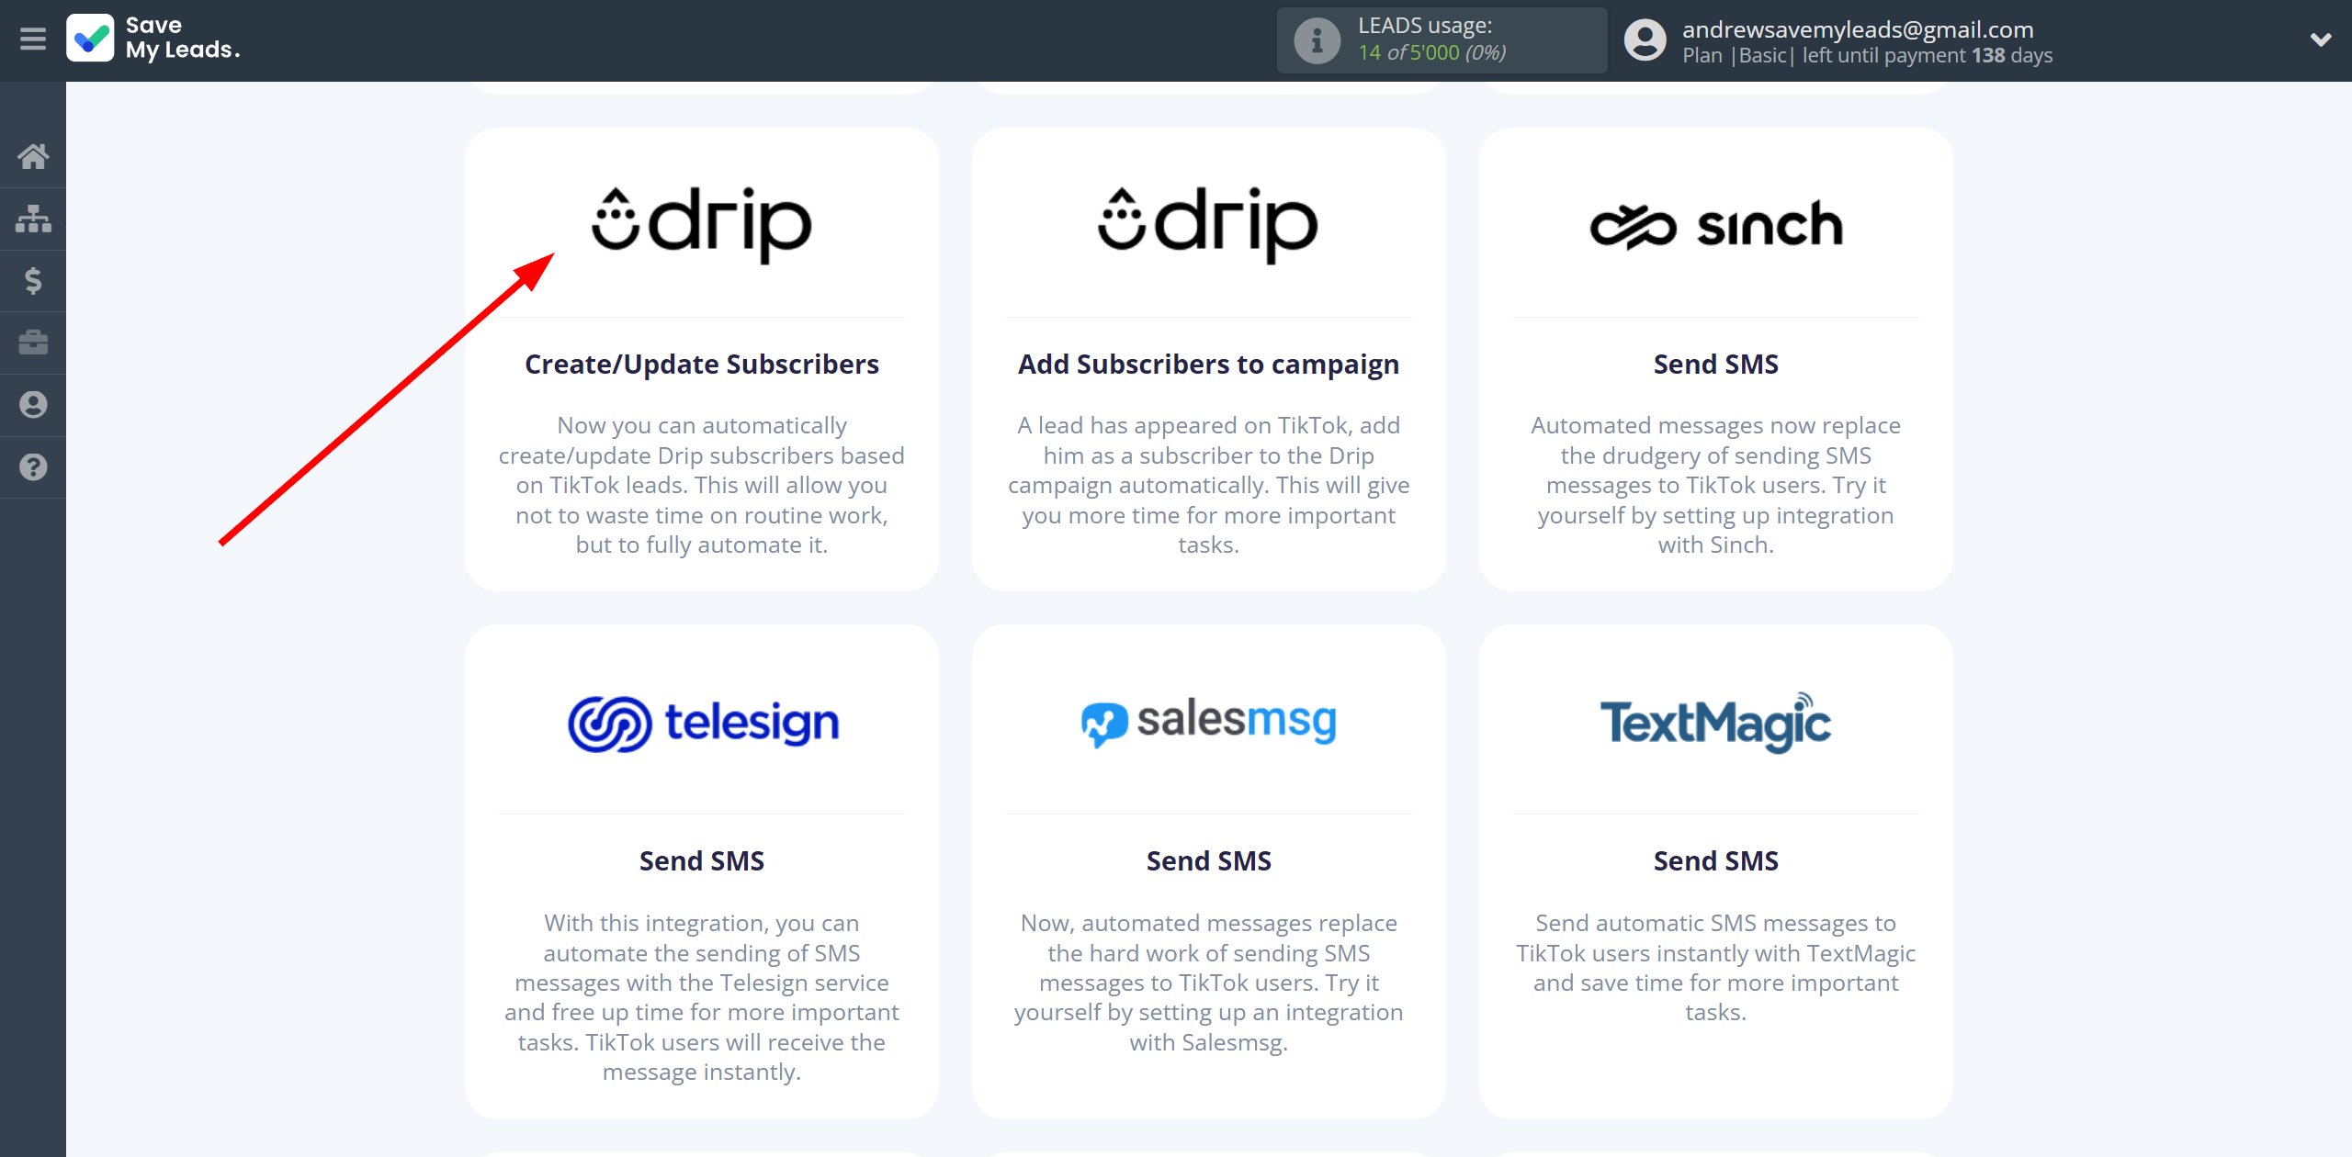2352x1157 pixels.
Task: Click the Save My Leads logo
Action: point(153,39)
